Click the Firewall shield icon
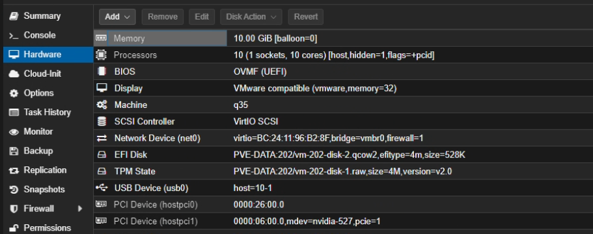Image resolution: width=593 pixels, height=234 pixels. tap(14, 209)
